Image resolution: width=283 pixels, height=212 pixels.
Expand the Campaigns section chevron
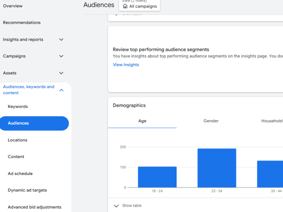pyautogui.click(x=61, y=56)
